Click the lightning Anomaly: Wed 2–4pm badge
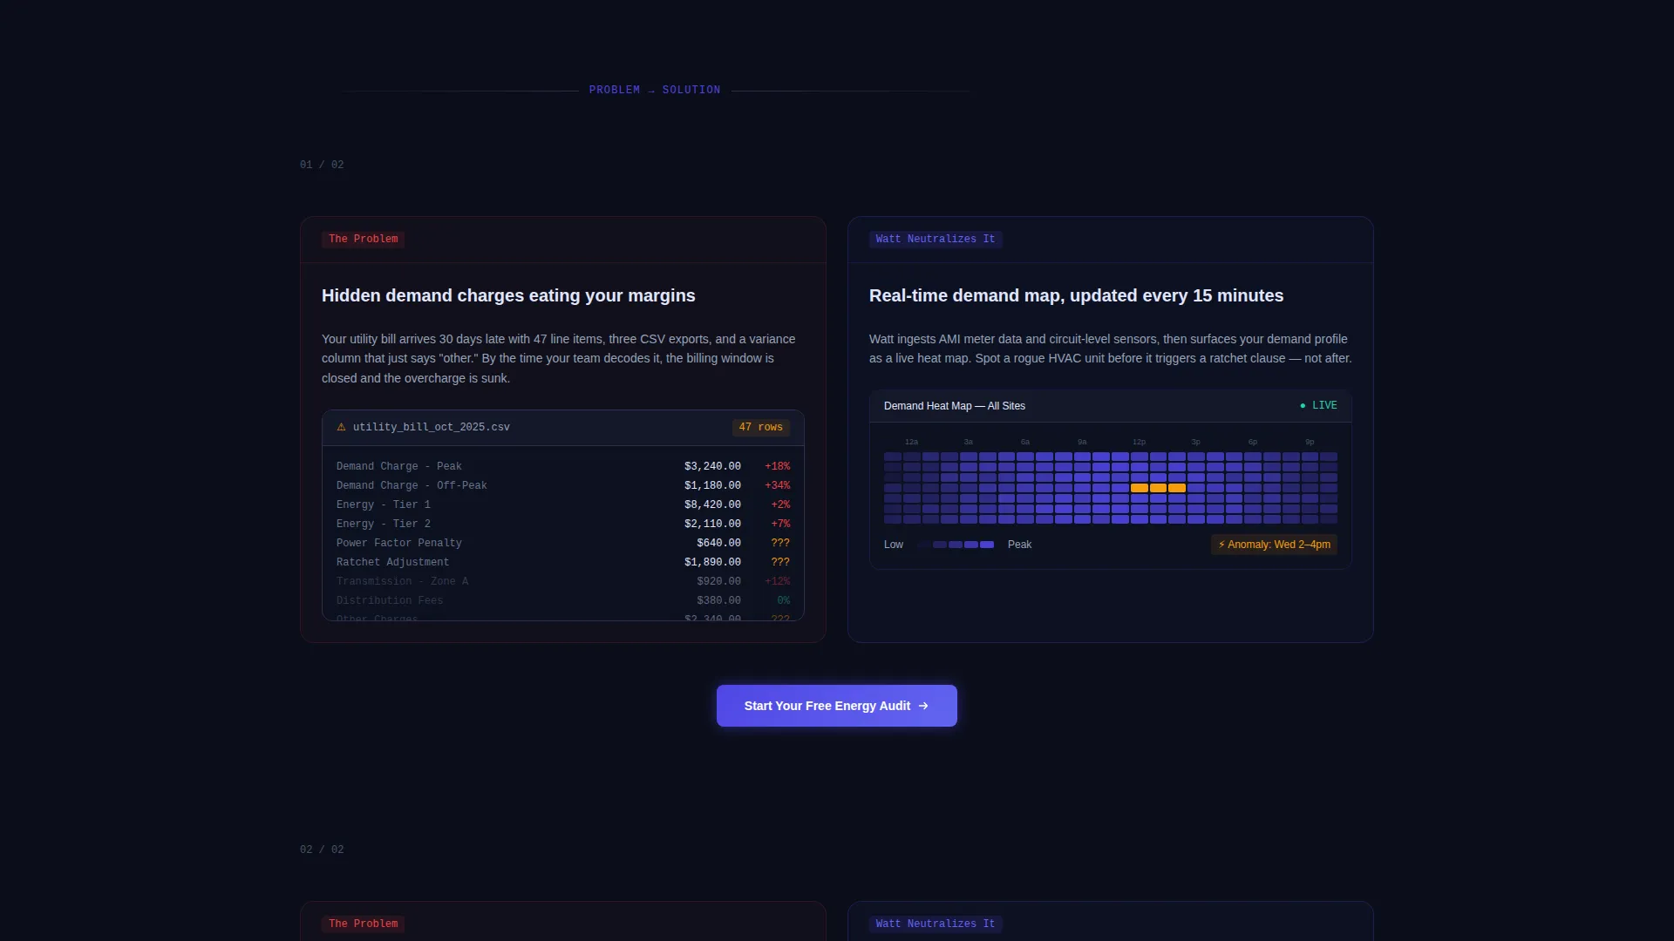The width and height of the screenshot is (1674, 941). (1274, 545)
